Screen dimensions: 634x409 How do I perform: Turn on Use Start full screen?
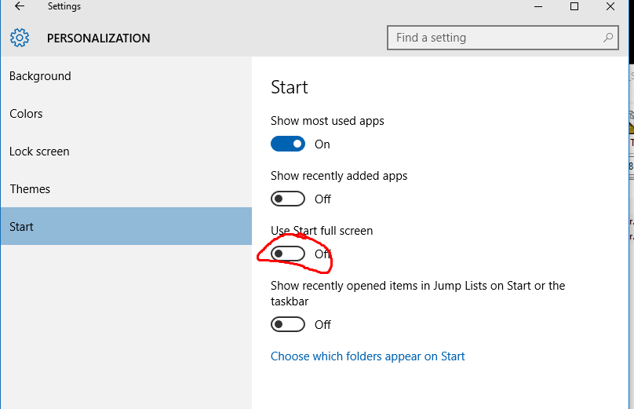tap(288, 254)
